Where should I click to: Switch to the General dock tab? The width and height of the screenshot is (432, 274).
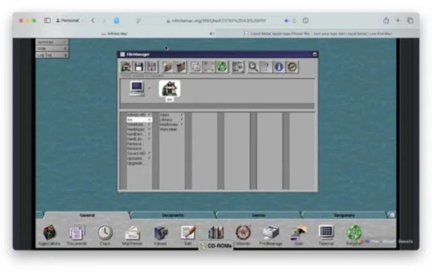pos(87,215)
